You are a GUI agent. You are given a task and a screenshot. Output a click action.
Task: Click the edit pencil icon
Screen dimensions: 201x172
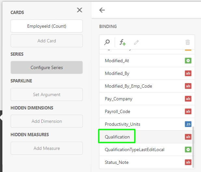pyautogui.click(x=136, y=42)
